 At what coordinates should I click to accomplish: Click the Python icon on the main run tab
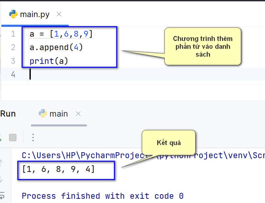tap(43, 113)
